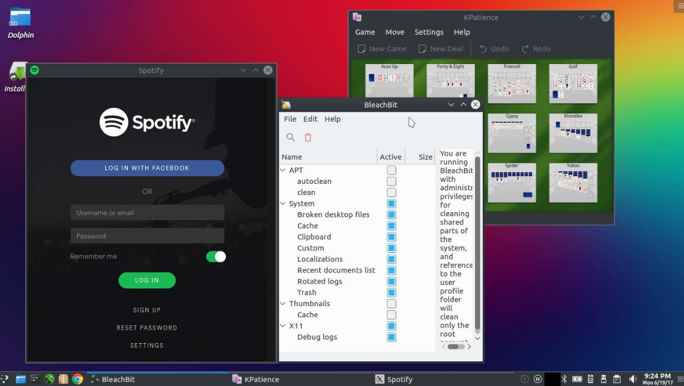Click the LOG IN WITH FACEBOOK button

click(x=147, y=168)
